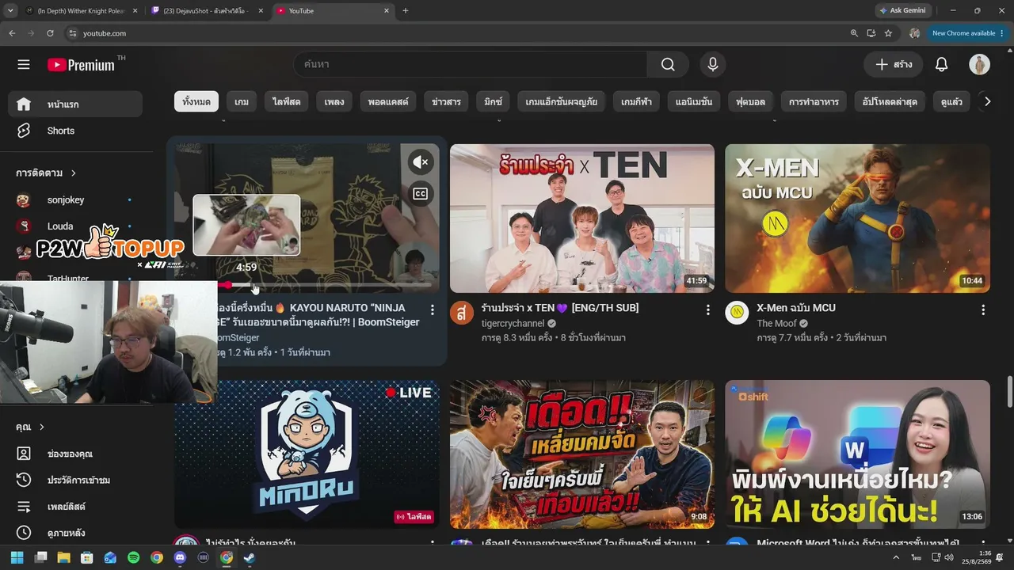Open the X-Men ฉบับ MCU video thumbnail

tap(857, 218)
